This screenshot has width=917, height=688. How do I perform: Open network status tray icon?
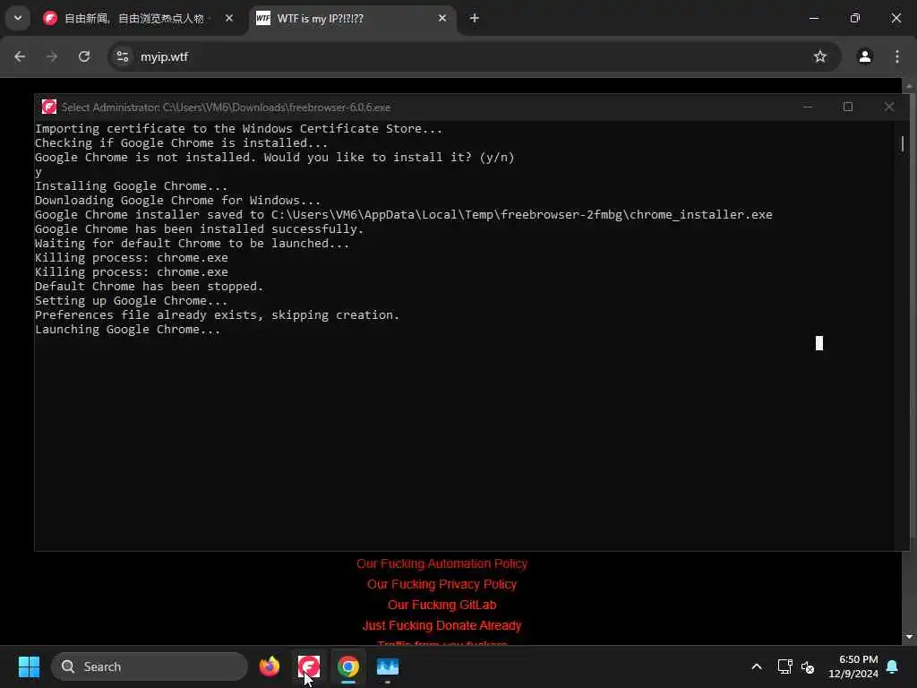point(784,666)
